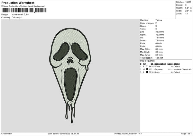
Task: Click the 'Production Worksheet' title
Action: (18, 3)
